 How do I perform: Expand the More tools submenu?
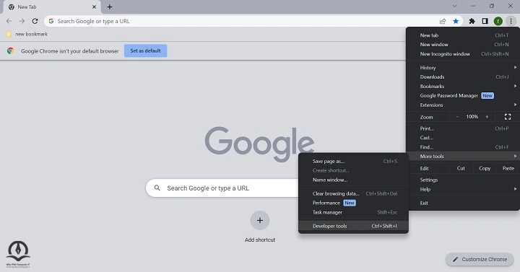pyautogui.click(x=463, y=156)
